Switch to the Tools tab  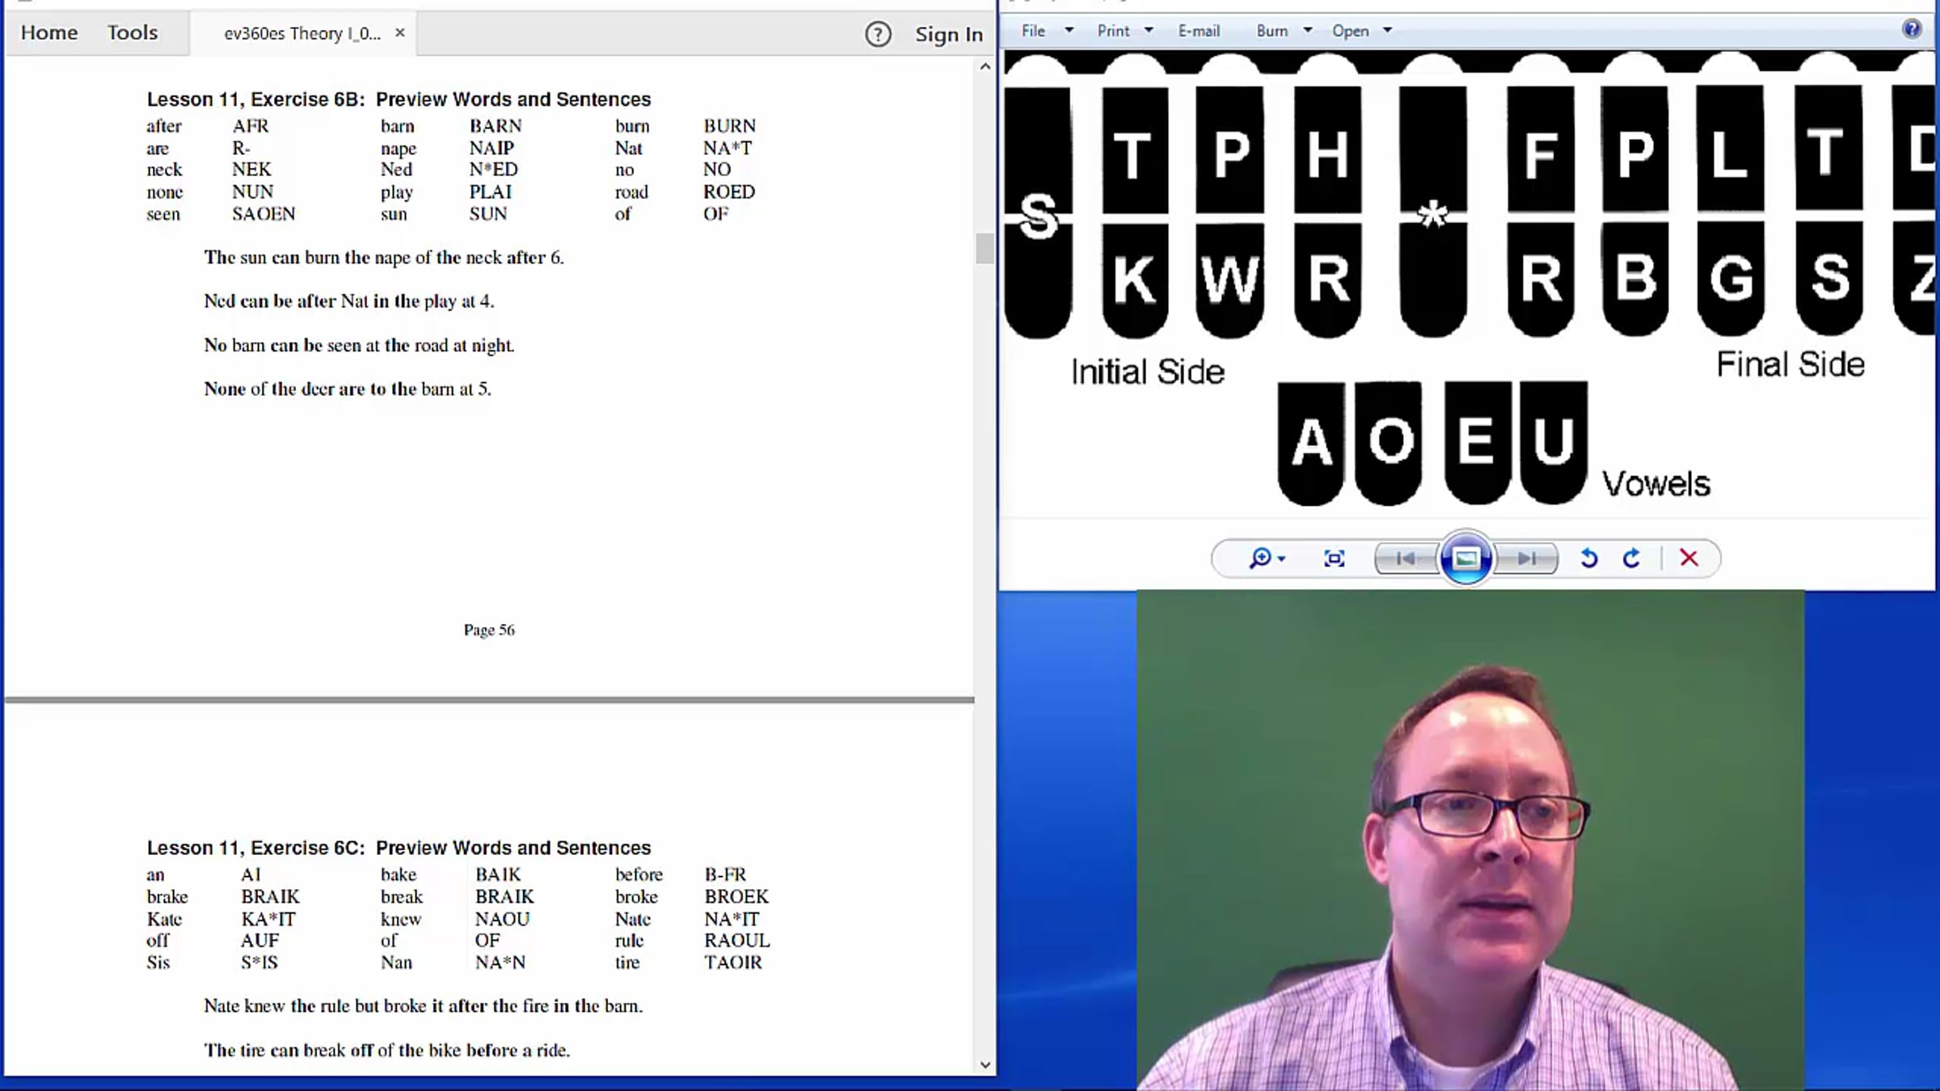132,32
